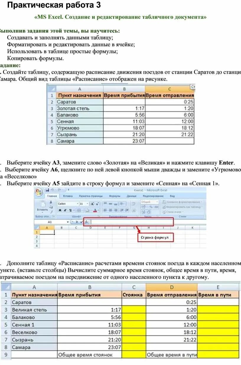Click the fill color bucket swatch

coord(87,210)
